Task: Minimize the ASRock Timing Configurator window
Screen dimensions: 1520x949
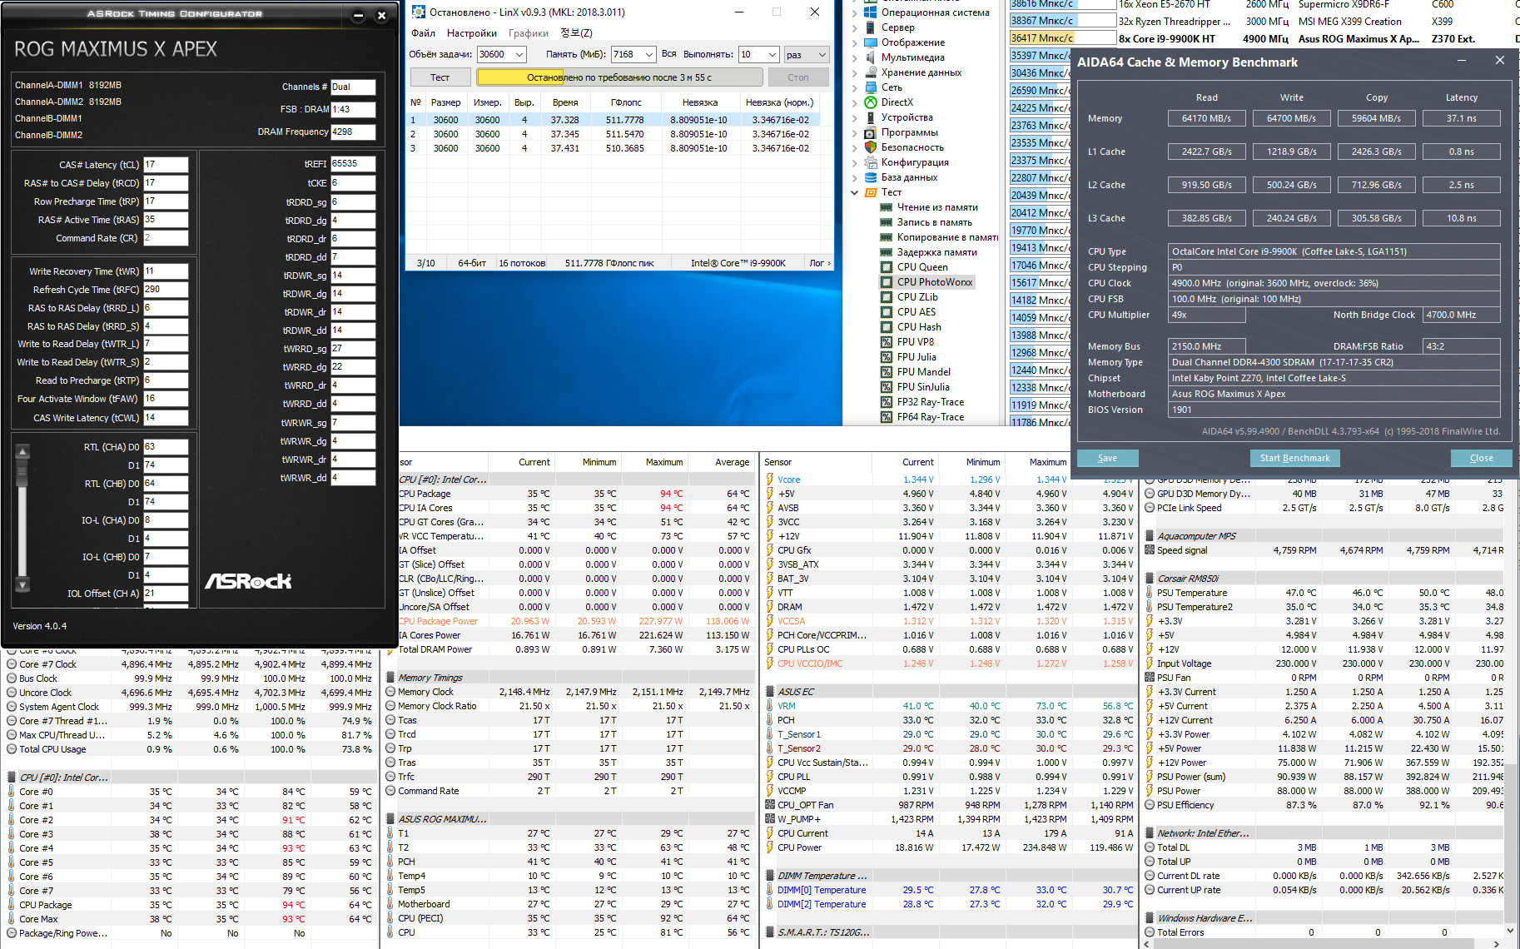Action: [x=358, y=15]
